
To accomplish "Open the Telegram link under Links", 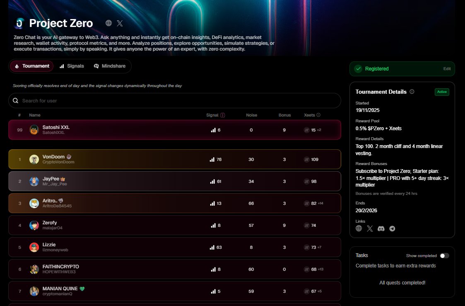I will [x=392, y=228].
